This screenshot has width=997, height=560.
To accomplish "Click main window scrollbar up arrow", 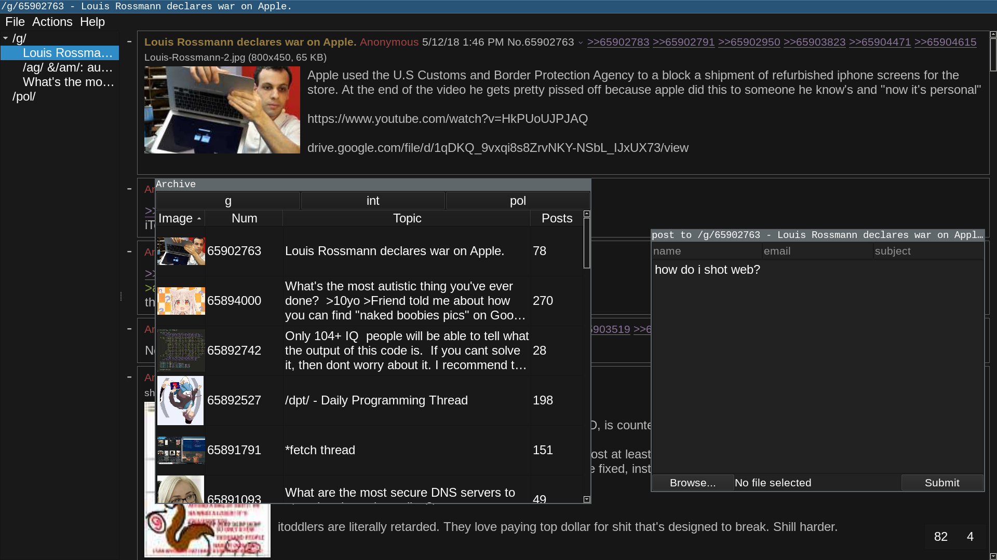I will tap(993, 34).
